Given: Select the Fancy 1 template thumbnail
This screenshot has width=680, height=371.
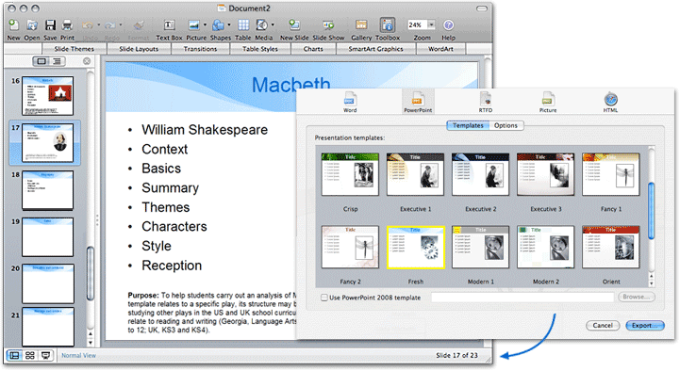Looking at the screenshot, I should (x=610, y=174).
